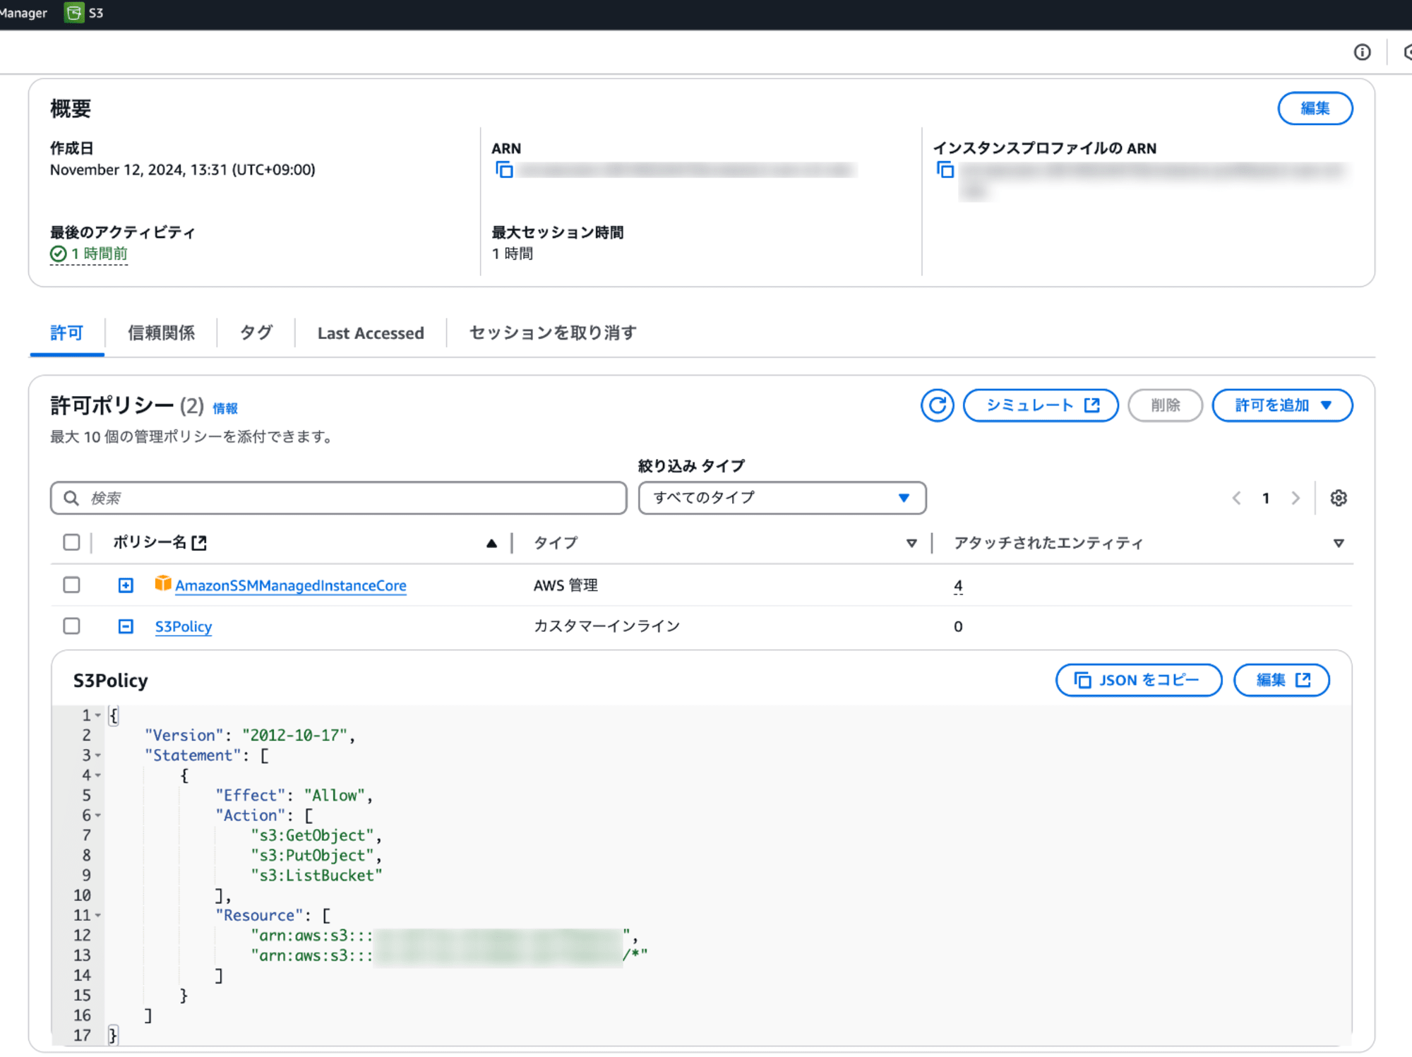This screenshot has height=1057, width=1412.
Task: Click the "s3:PutObject" line in JSON
Action: 316,856
